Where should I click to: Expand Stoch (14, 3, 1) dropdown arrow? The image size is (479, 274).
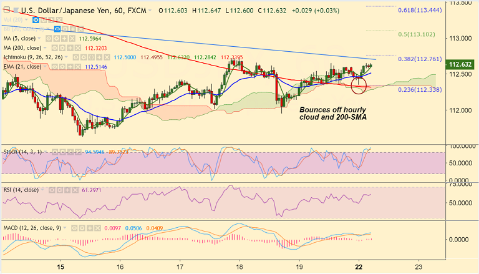tap(46, 152)
